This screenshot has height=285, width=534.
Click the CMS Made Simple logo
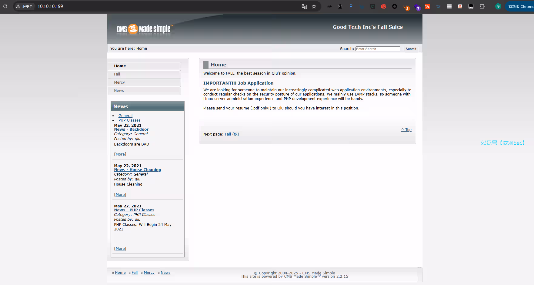pyautogui.click(x=145, y=29)
